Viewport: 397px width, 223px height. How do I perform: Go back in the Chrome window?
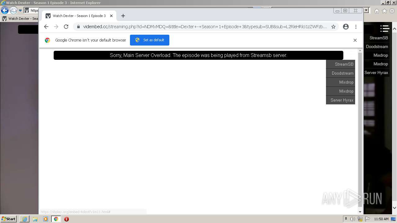[x=46, y=27]
